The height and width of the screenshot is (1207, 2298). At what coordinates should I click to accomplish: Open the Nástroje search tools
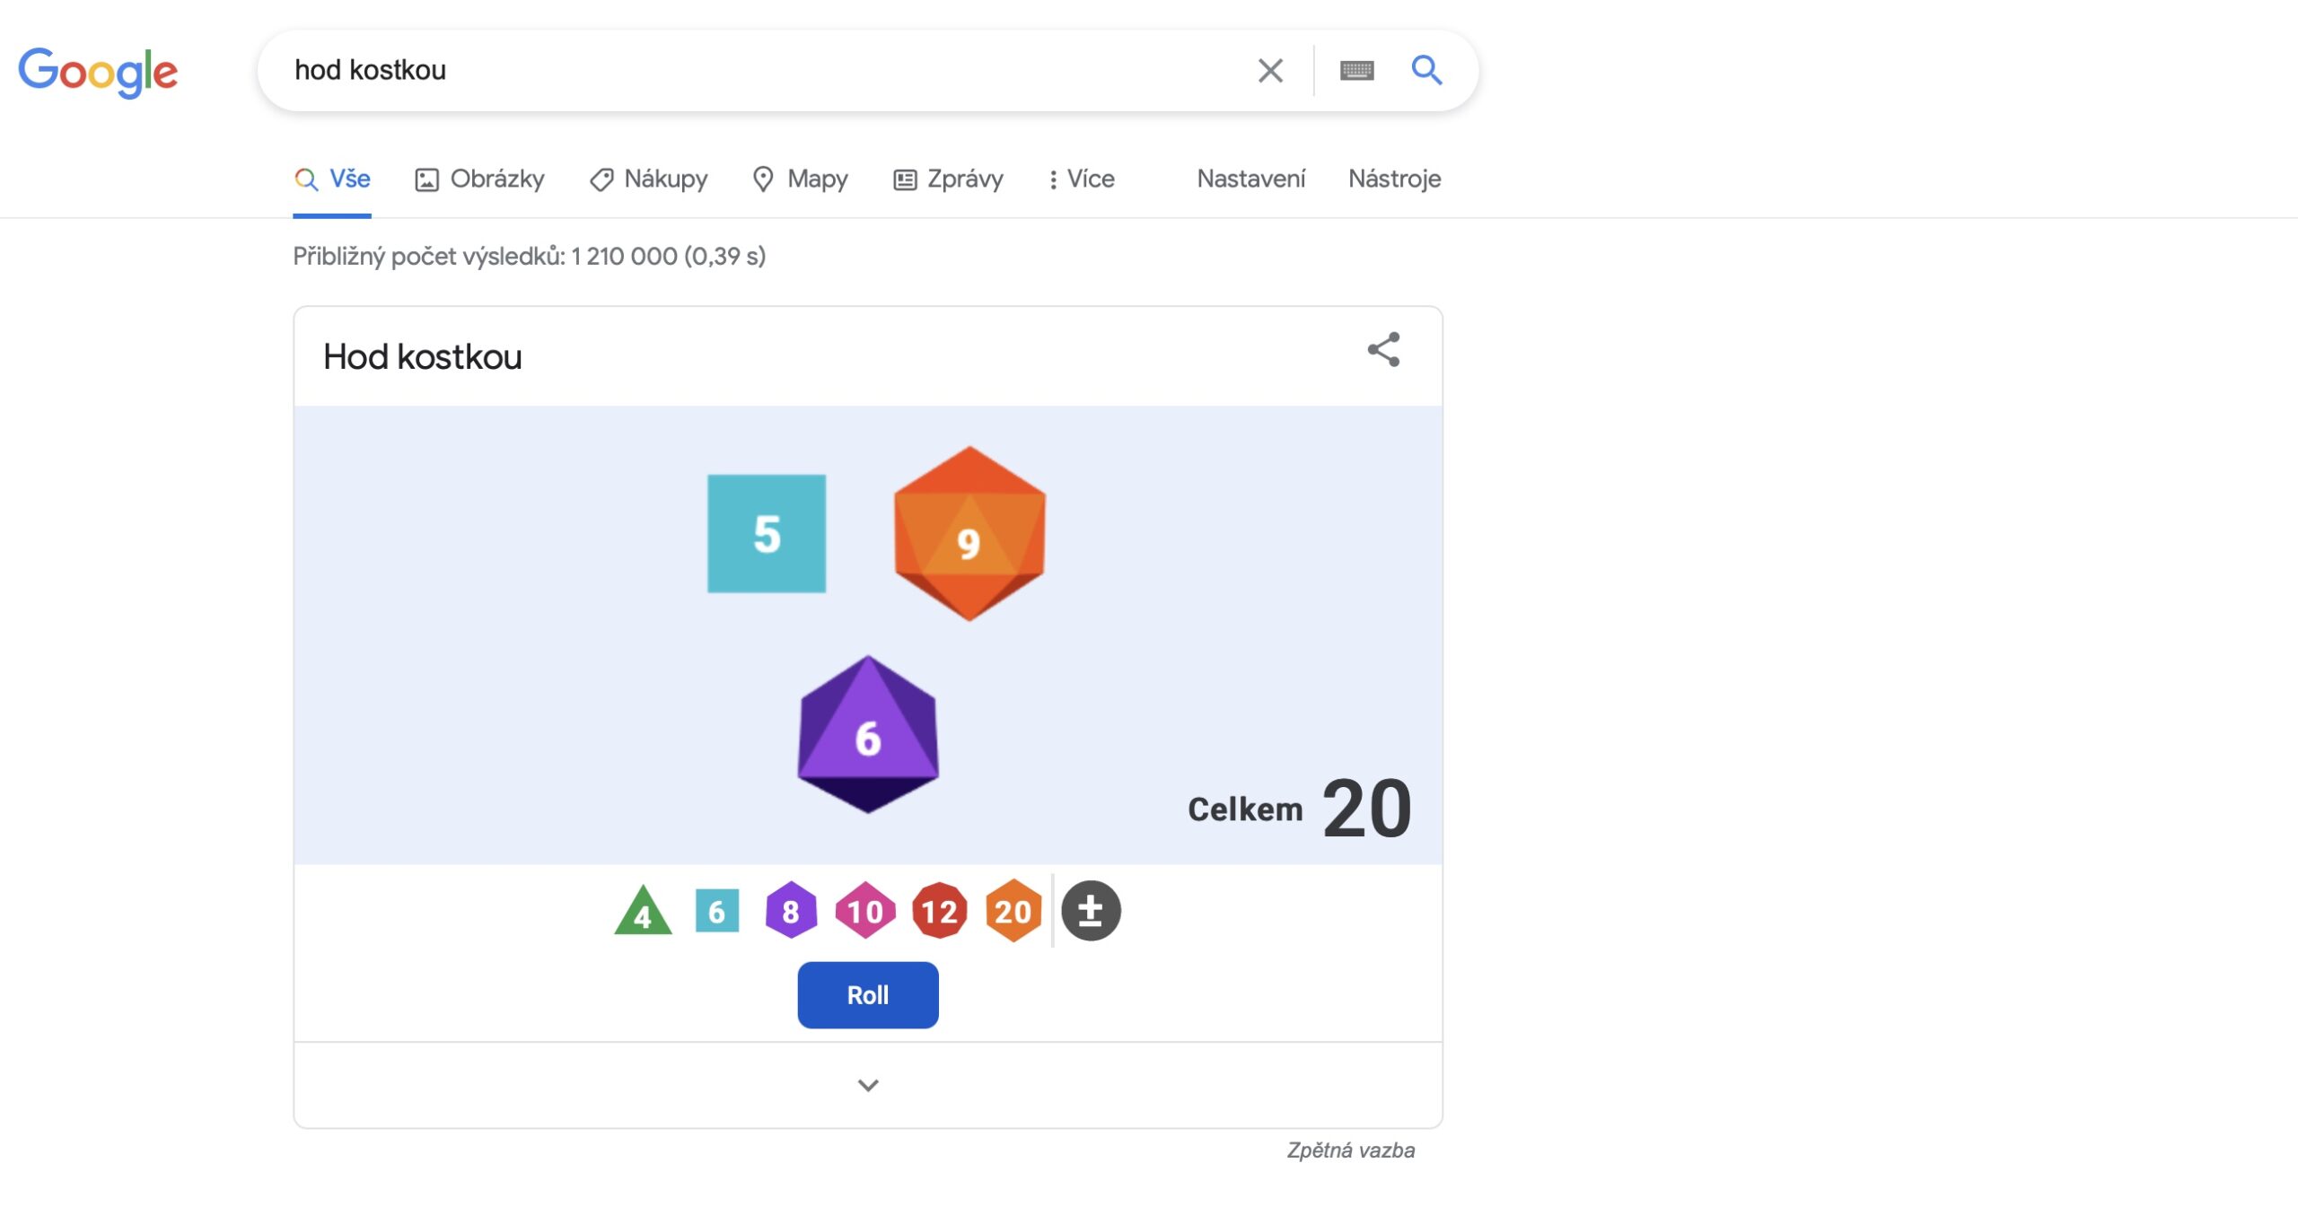coord(1394,179)
